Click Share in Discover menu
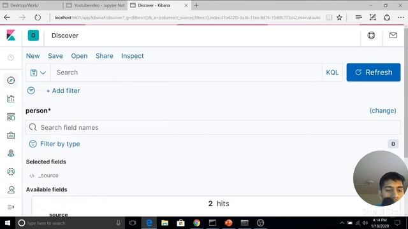The height and width of the screenshot is (229, 408). coord(105,56)
